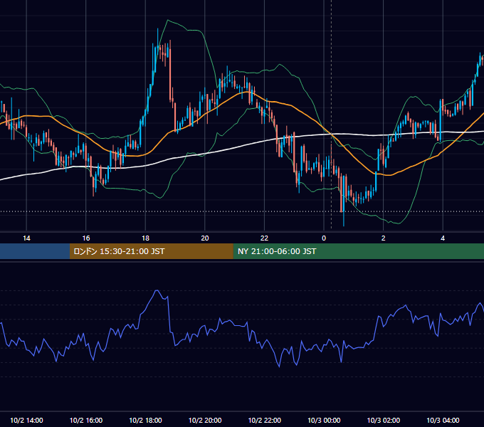The width and height of the screenshot is (484, 427).
Task: Click the oscillator peak near 18:00
Action: (x=157, y=290)
